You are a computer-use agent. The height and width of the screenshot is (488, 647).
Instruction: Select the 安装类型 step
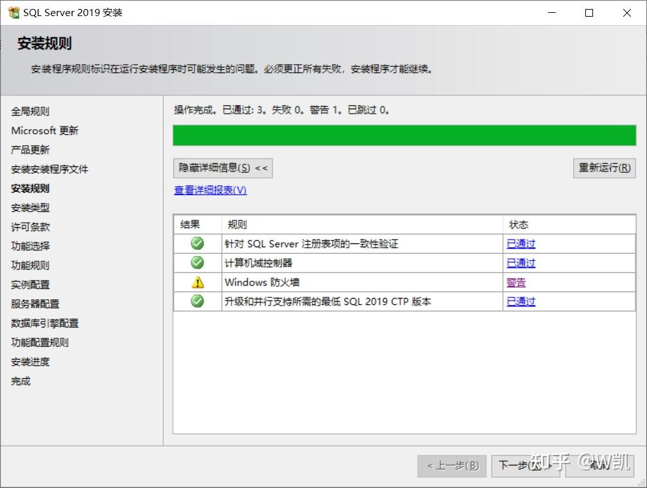[30, 207]
